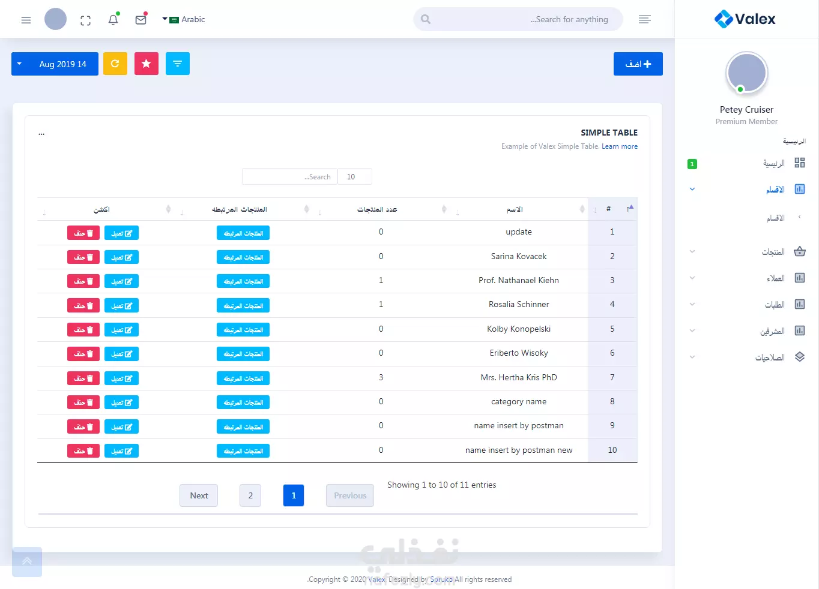Click the blue اضف add button

point(638,64)
